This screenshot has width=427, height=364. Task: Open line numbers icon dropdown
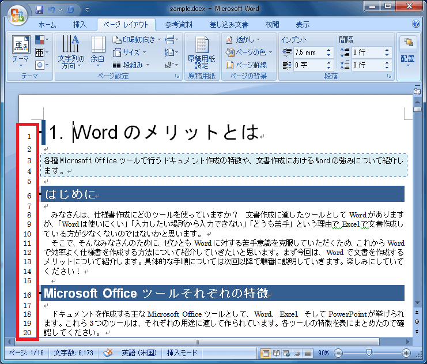pos(171,52)
